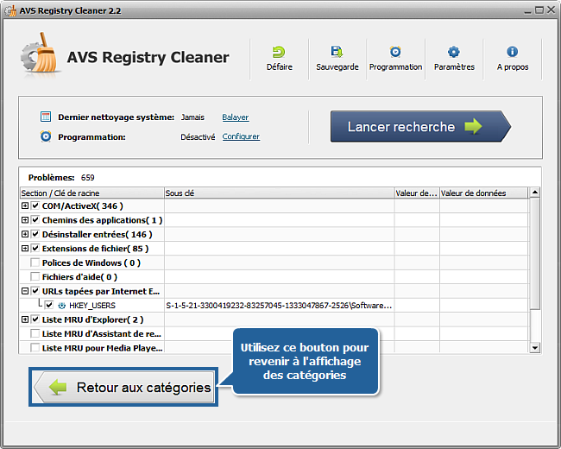
Task: Uncheck Liste MRU d'Explorer( 2 ) checkbox
Action: click(35, 319)
